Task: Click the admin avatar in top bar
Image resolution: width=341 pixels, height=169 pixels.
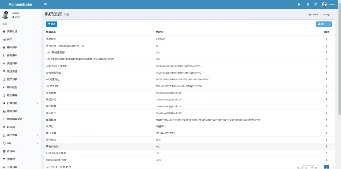Action: click(324, 5)
